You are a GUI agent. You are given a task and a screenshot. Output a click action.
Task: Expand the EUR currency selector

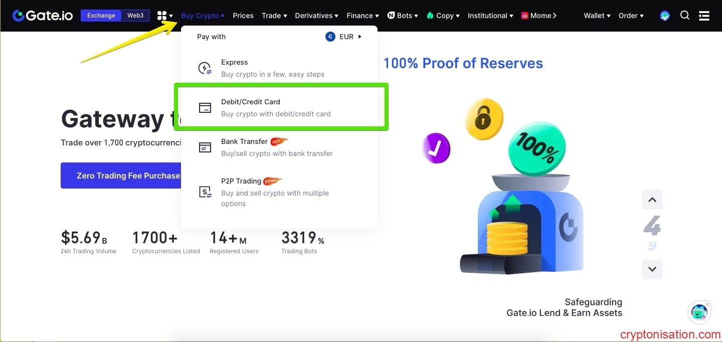click(344, 37)
